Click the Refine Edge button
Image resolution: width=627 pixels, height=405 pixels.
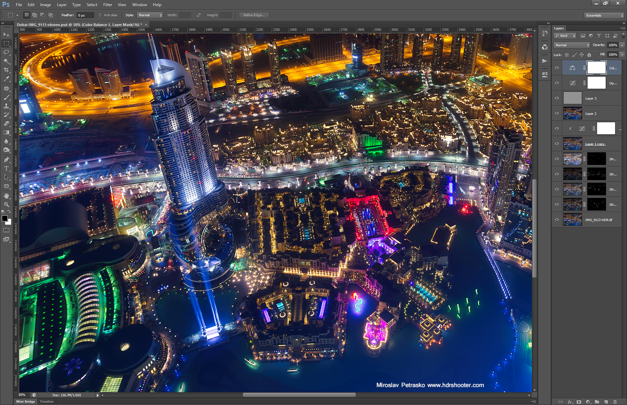pyautogui.click(x=253, y=15)
